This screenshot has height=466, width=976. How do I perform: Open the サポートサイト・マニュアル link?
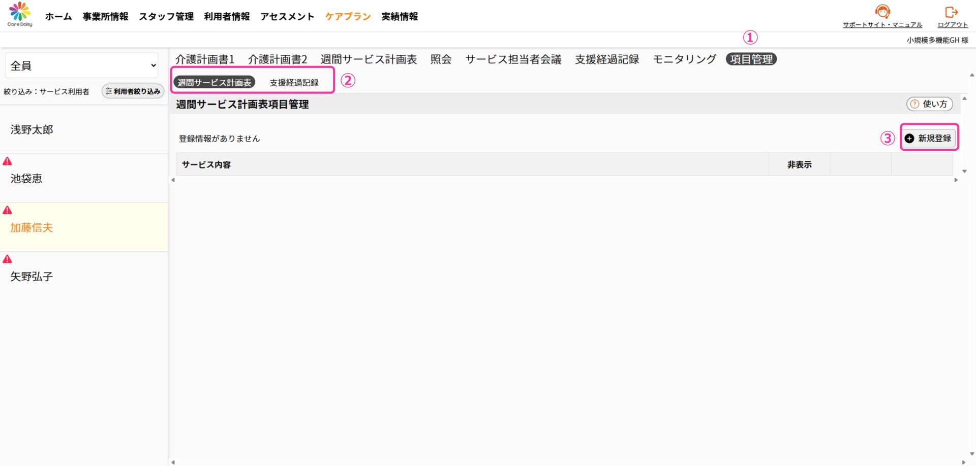click(882, 25)
